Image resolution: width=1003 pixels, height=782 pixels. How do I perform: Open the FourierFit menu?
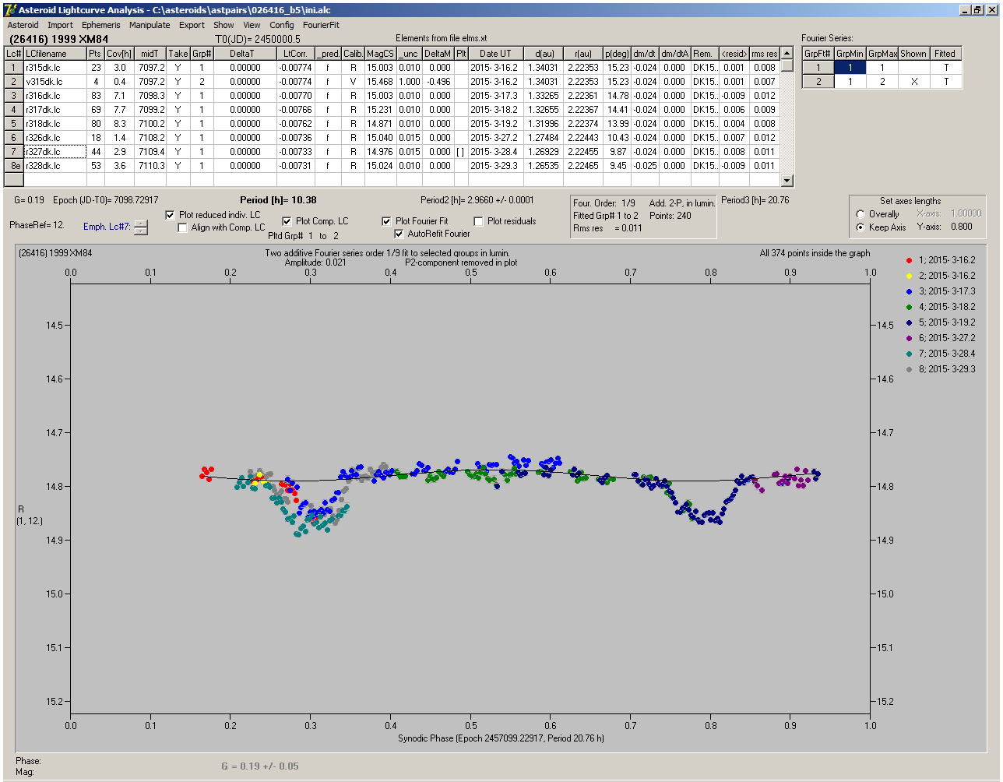321,25
